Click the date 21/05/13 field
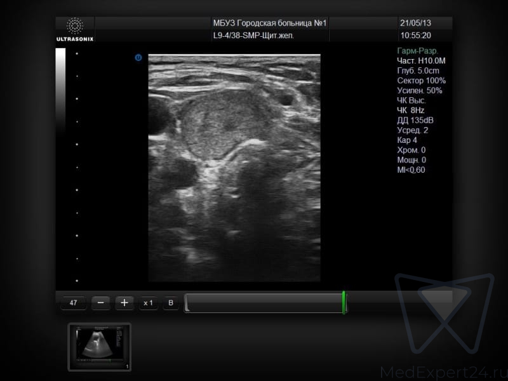 pos(416,23)
